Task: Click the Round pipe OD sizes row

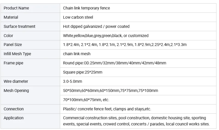Action: [138, 63]
